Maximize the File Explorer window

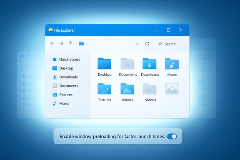click(168, 30)
